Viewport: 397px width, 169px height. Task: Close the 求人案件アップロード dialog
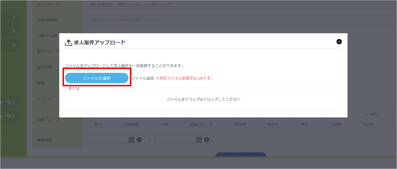click(x=339, y=42)
